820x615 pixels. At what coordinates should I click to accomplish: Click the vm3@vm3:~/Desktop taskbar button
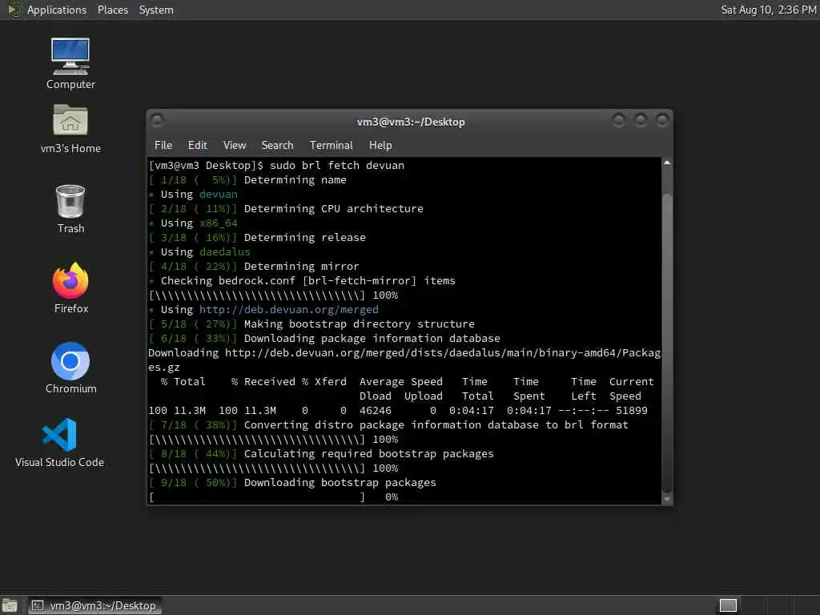(94, 605)
